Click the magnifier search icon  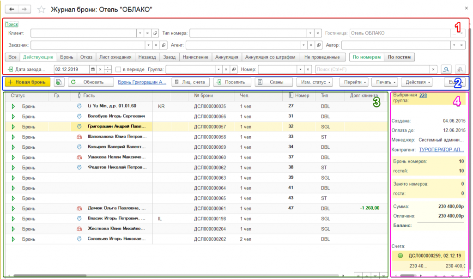pos(446,69)
